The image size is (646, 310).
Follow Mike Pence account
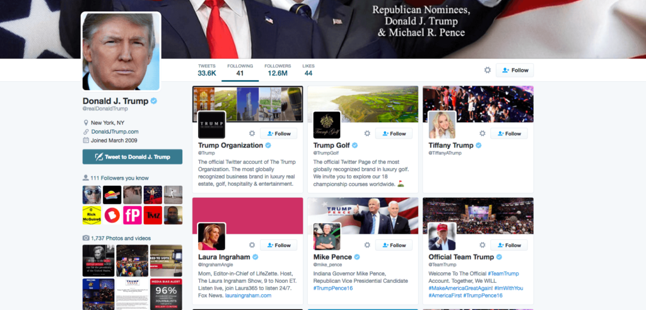[x=394, y=245]
